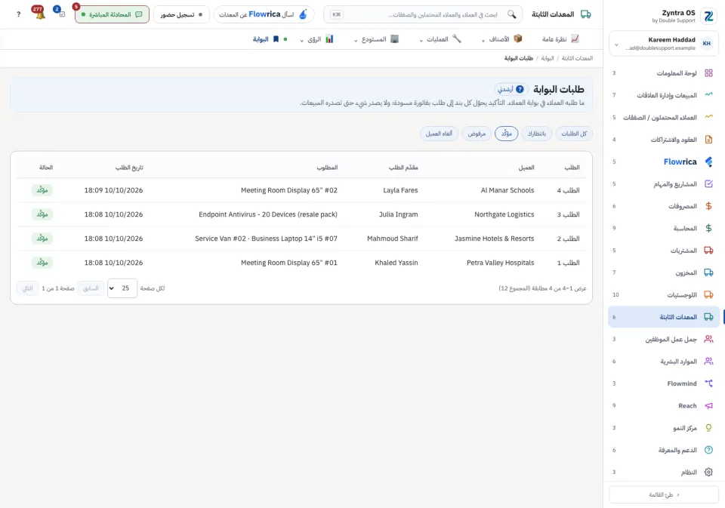Image resolution: width=725 pixels, height=508 pixels.
Task: Open the الرؤى dropdown menu
Action: point(316,39)
